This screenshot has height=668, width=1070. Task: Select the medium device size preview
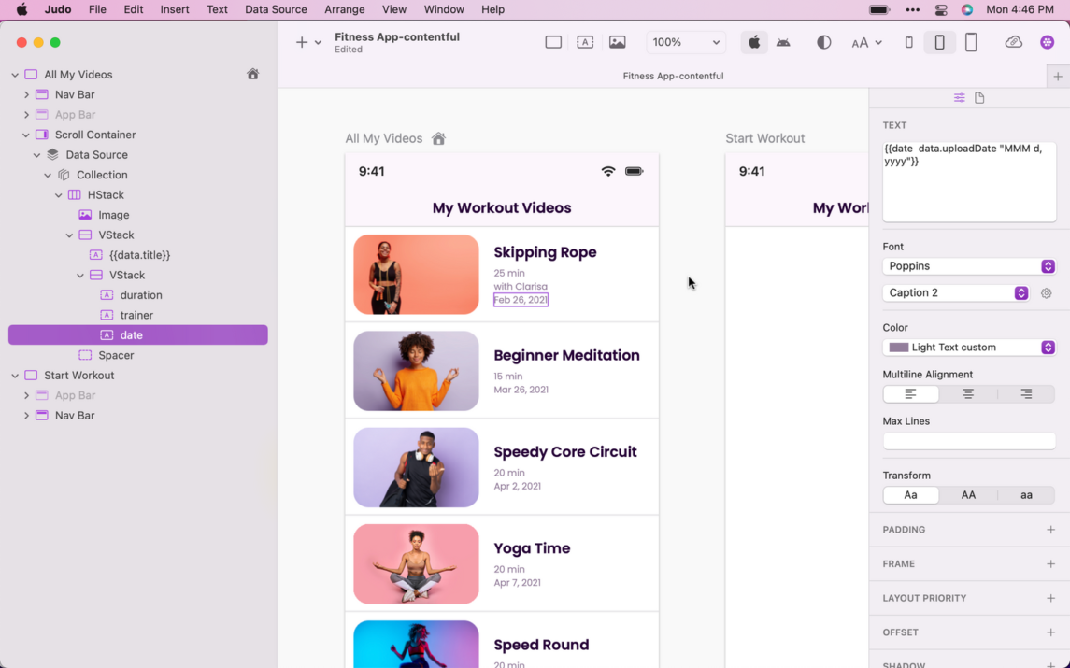click(x=940, y=42)
